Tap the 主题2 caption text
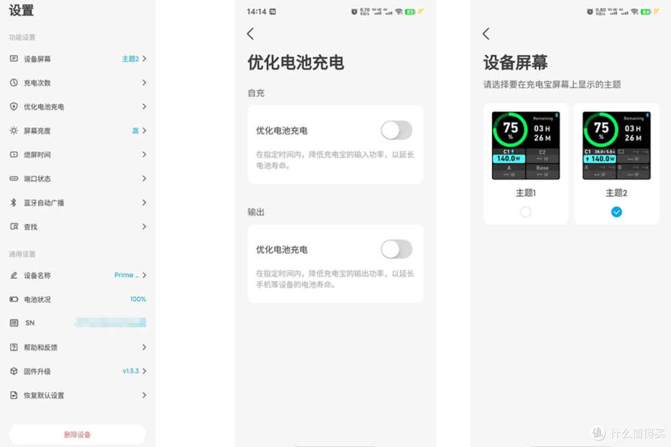Screen dimensions: 671x447 pos(616,193)
